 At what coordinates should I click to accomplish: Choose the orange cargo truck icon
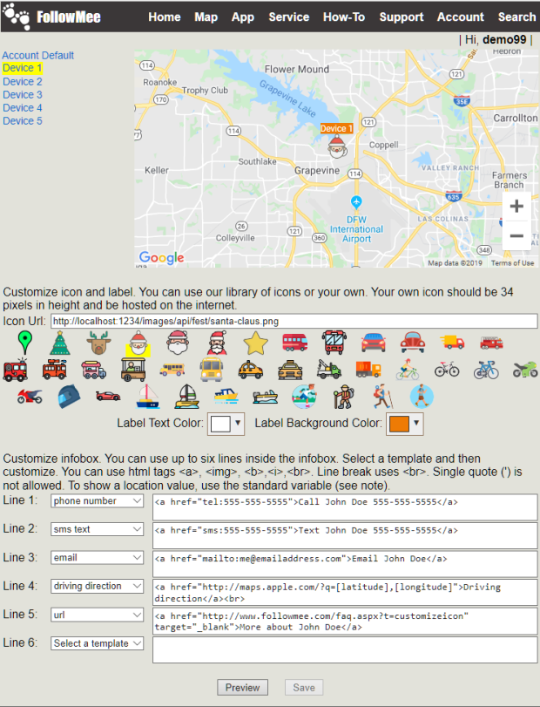(x=368, y=370)
